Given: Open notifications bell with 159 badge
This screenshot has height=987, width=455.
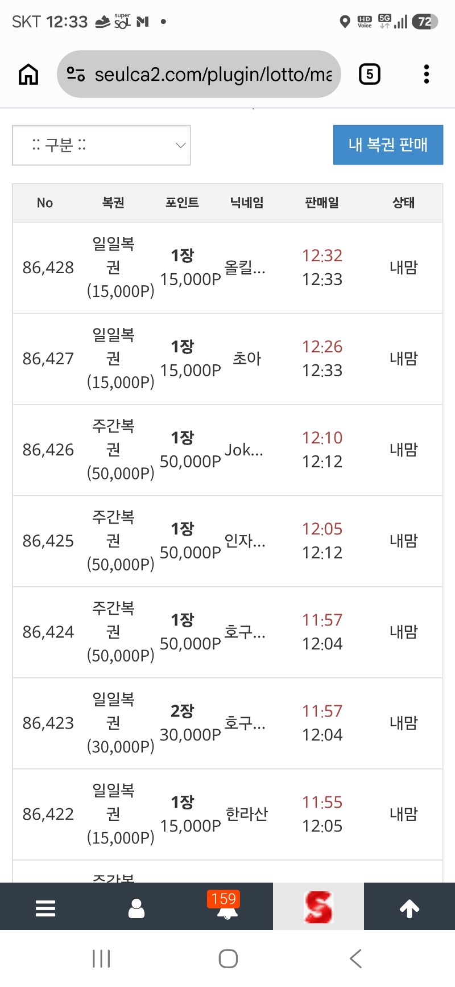Looking at the screenshot, I should (x=226, y=906).
